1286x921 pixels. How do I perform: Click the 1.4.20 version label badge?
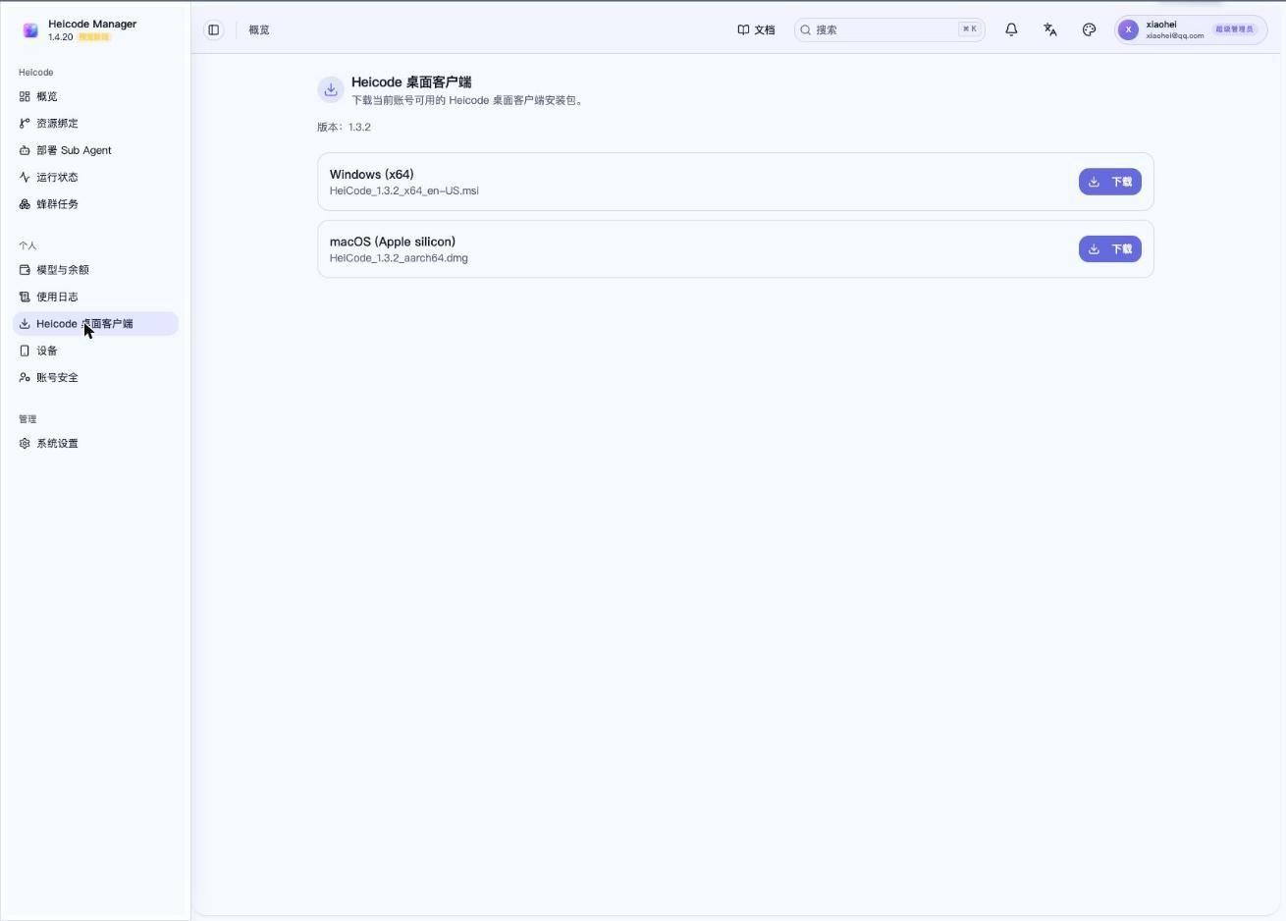60,37
